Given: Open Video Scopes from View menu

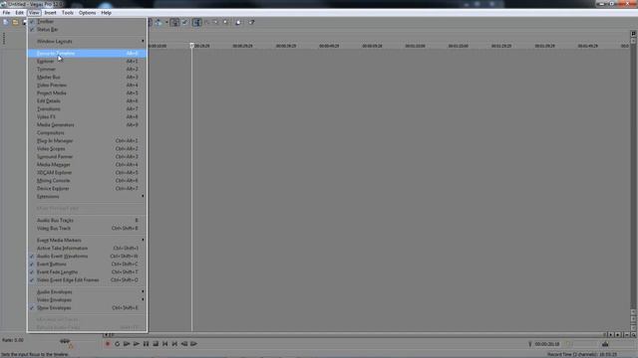Looking at the screenshot, I should (87, 149).
